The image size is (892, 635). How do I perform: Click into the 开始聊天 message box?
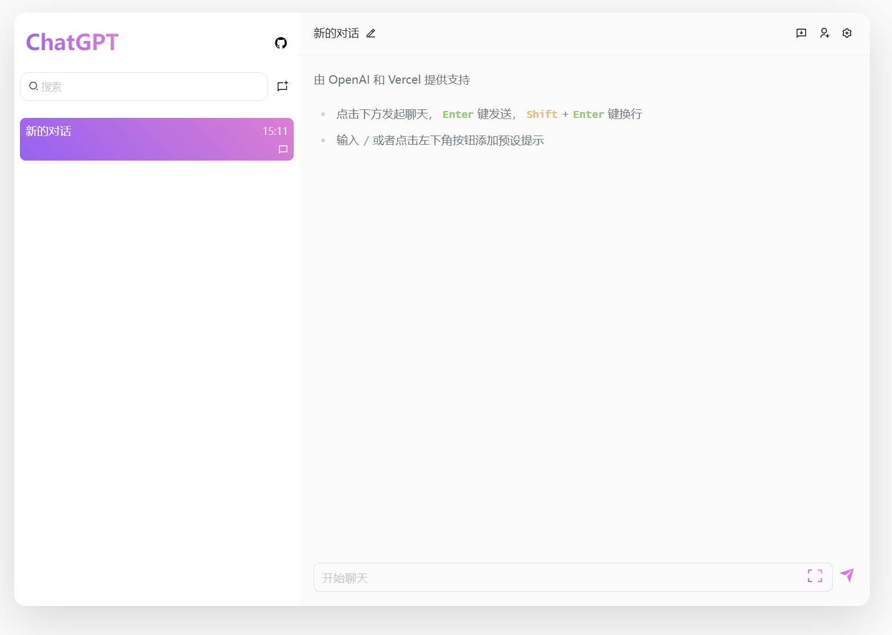(559, 577)
